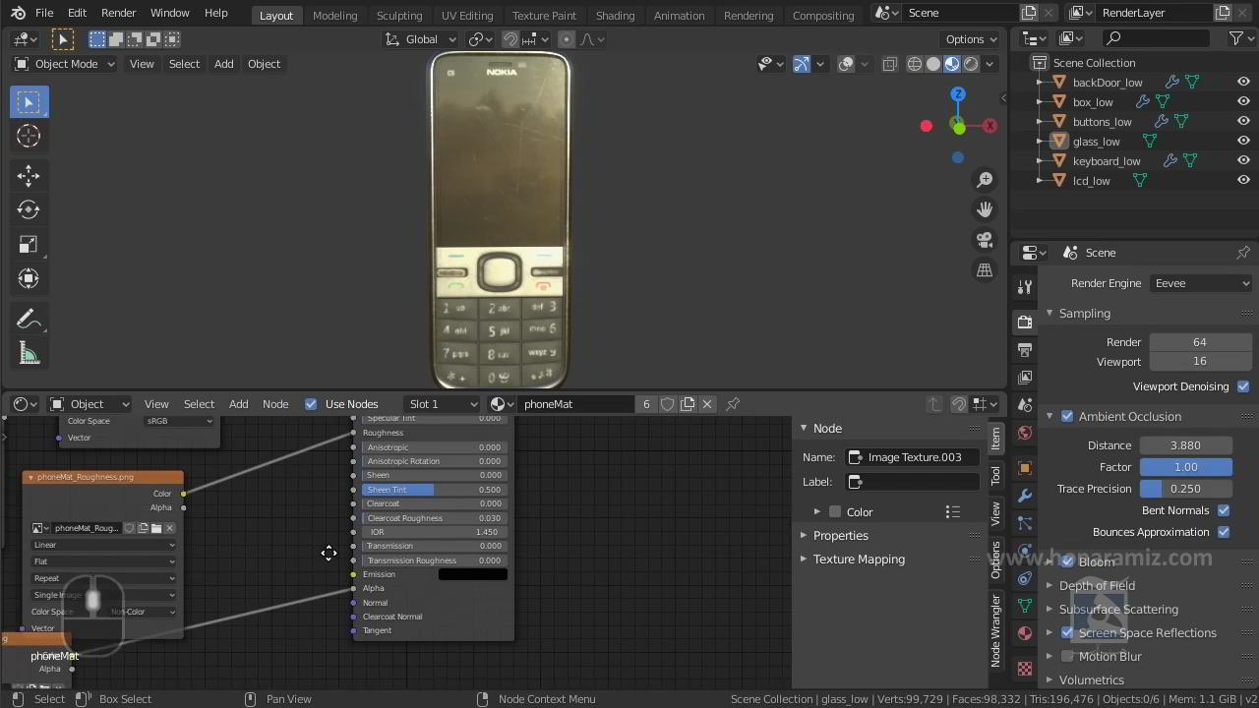Click the green Y axis gizmo
Screen dimensions: 1259x708
(x=957, y=127)
